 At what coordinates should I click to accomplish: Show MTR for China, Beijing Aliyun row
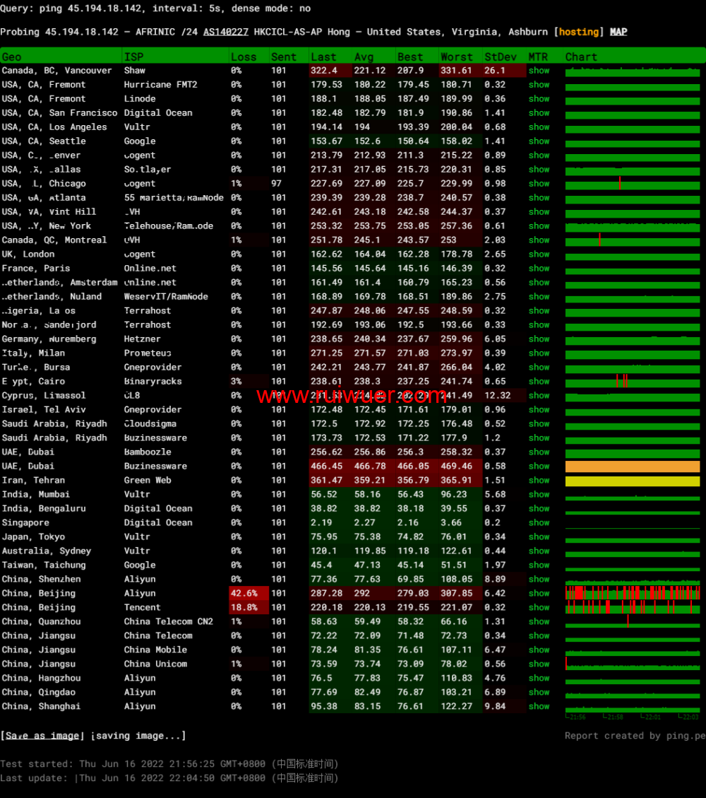coord(539,594)
